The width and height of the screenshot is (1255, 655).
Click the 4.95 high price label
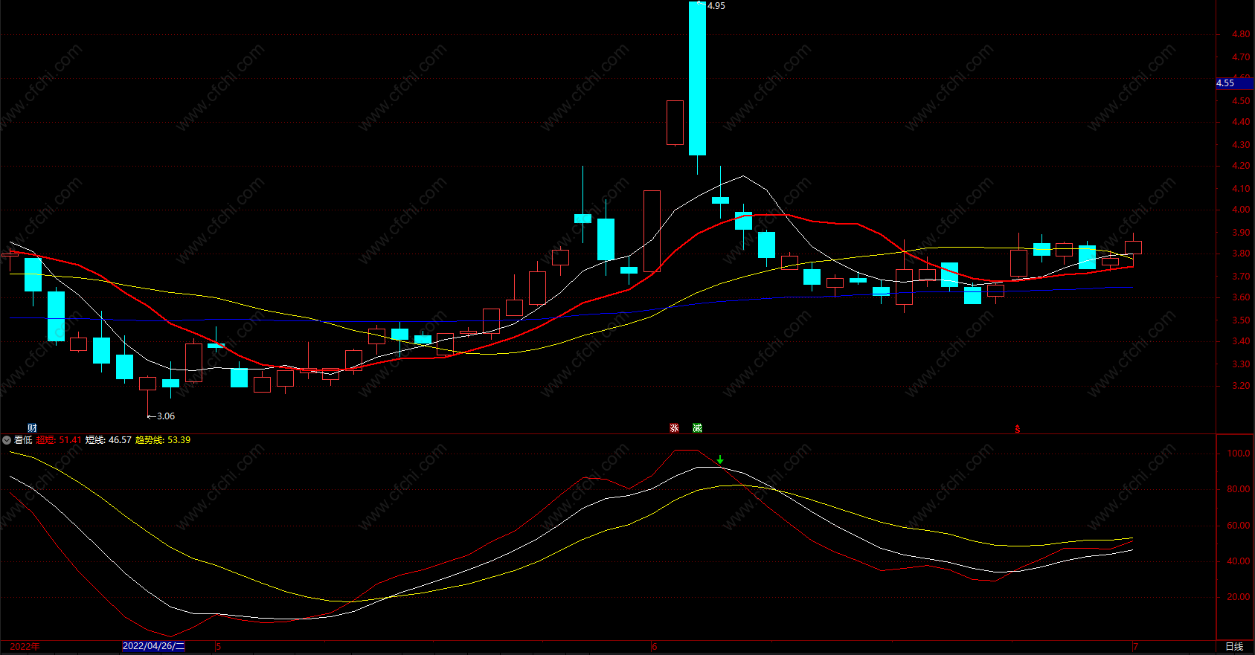(x=716, y=5)
